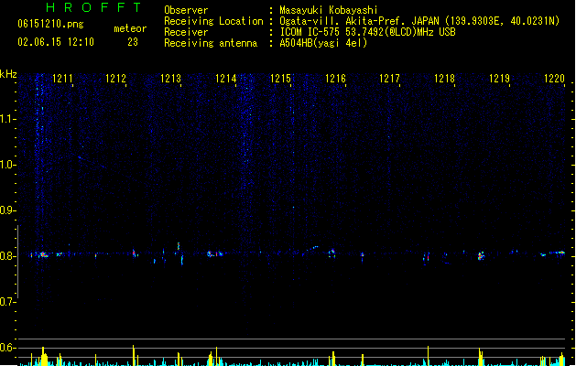The width and height of the screenshot is (576, 366).
Task: Click the 1.0 frequency axis label
Action: point(7,165)
